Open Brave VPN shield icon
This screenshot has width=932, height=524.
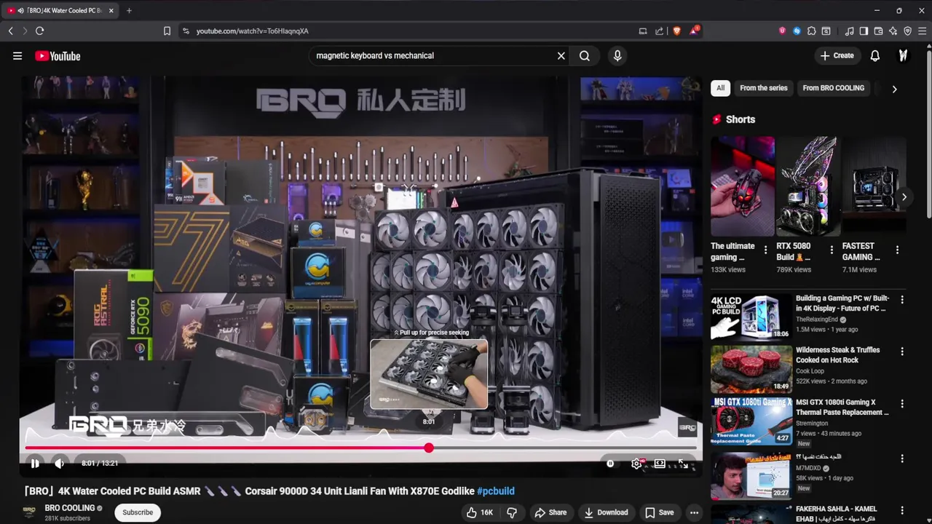(x=907, y=31)
